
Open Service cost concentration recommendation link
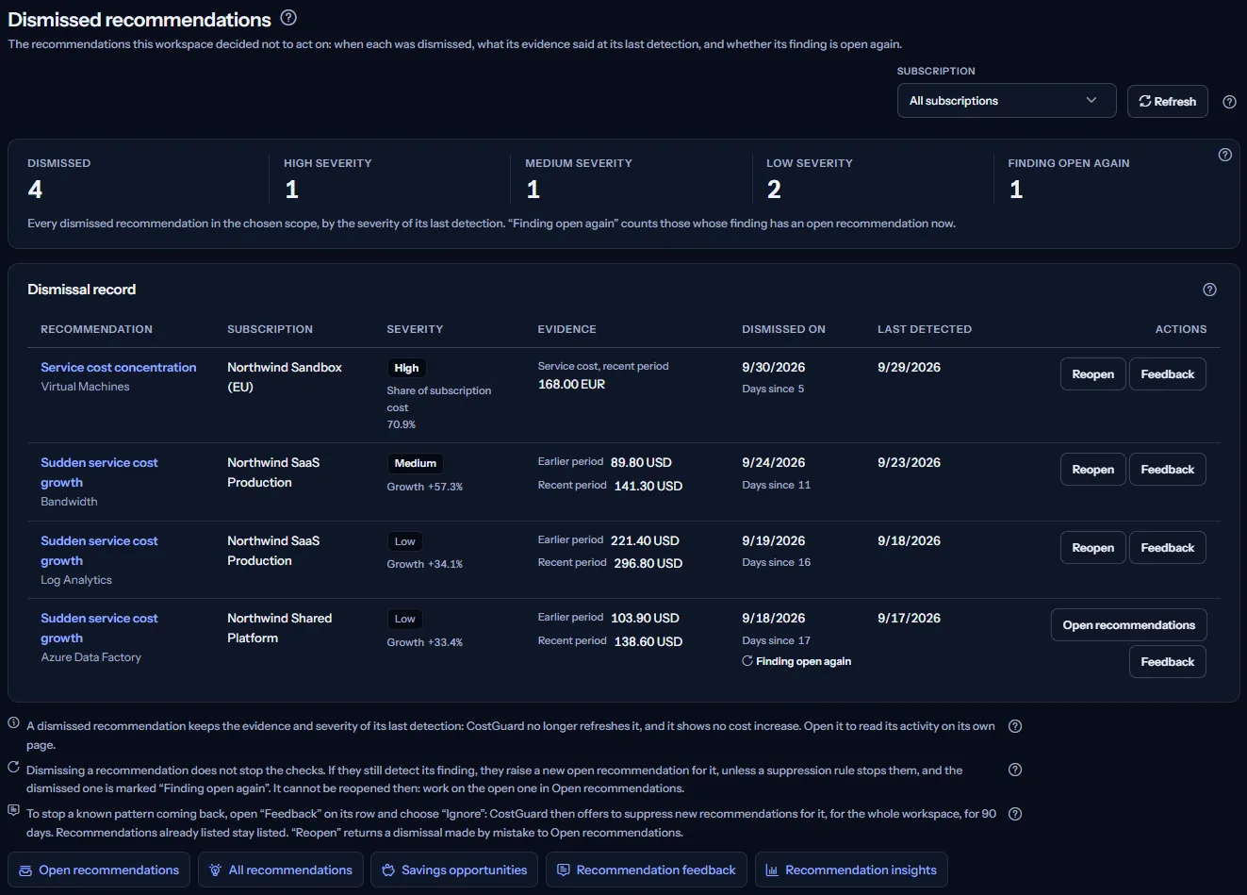119,368
